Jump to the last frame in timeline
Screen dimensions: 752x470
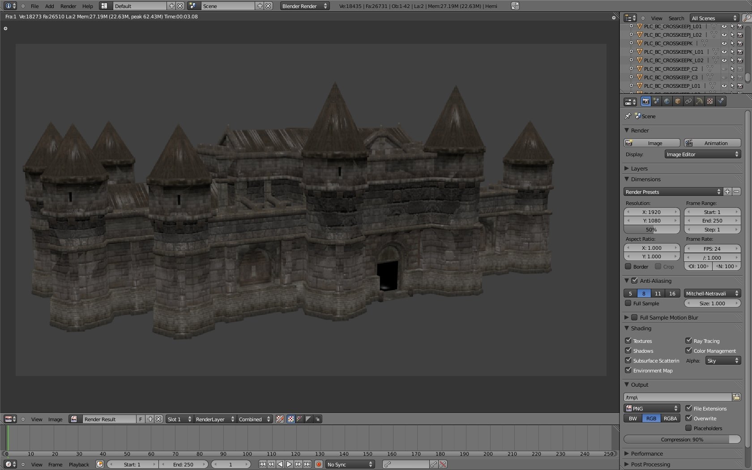(307, 465)
